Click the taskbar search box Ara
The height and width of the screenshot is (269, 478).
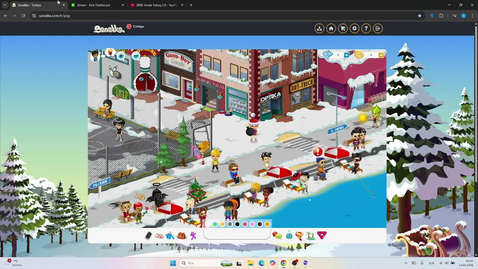click(x=207, y=263)
